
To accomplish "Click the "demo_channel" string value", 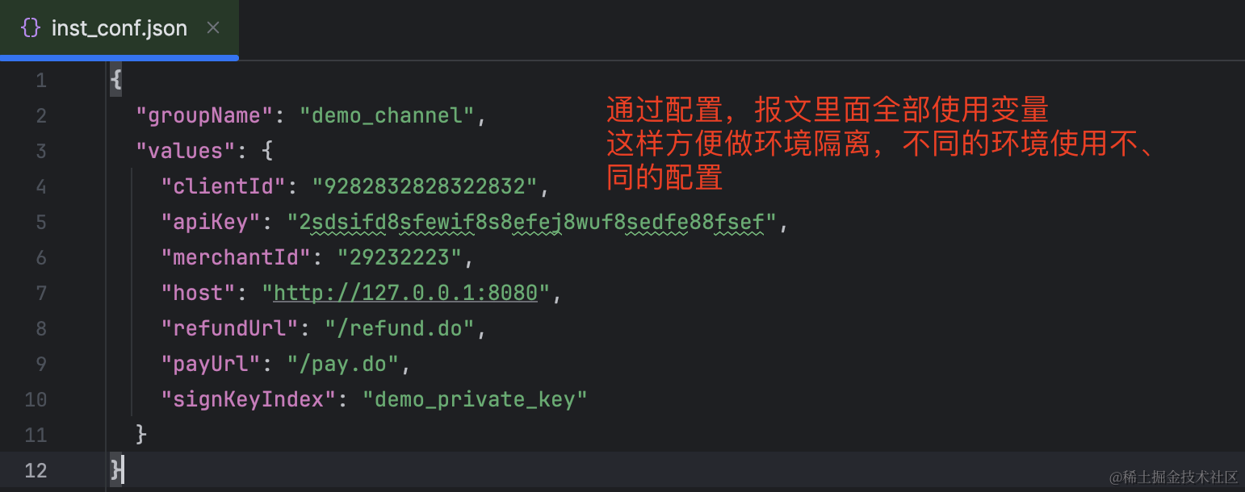I will (387, 115).
